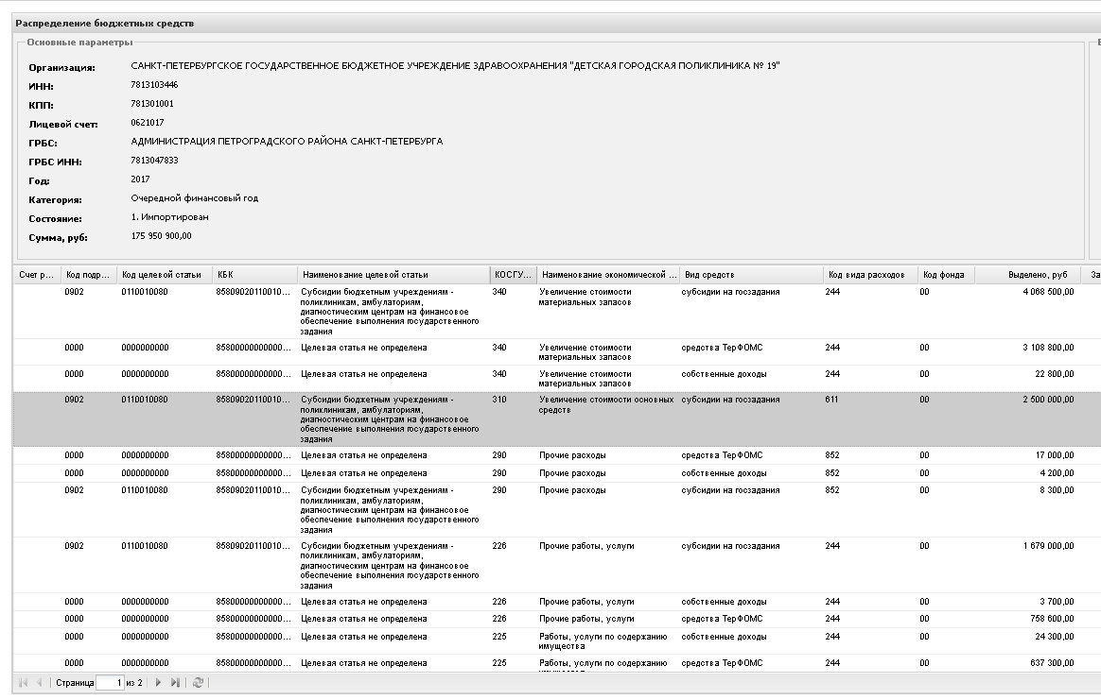Click KOSGU code 310 cell
1101x700 pixels.
(499, 399)
